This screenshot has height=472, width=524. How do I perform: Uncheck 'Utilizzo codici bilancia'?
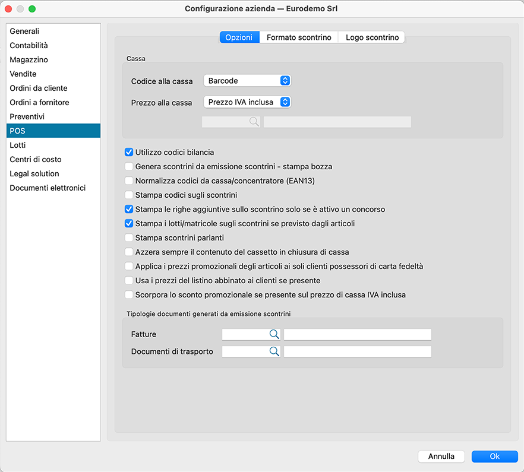(x=129, y=153)
